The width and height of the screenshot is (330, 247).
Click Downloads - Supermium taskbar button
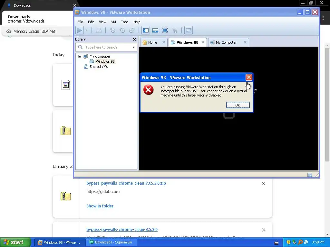(112, 242)
